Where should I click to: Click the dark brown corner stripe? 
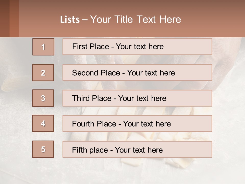coord(5,18)
